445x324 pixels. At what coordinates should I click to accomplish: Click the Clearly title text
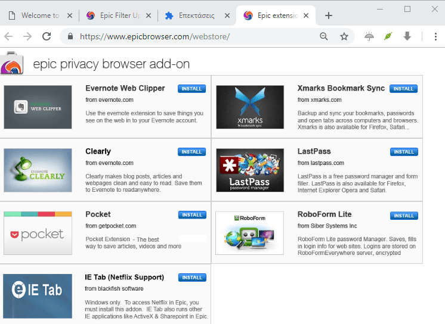98,151
